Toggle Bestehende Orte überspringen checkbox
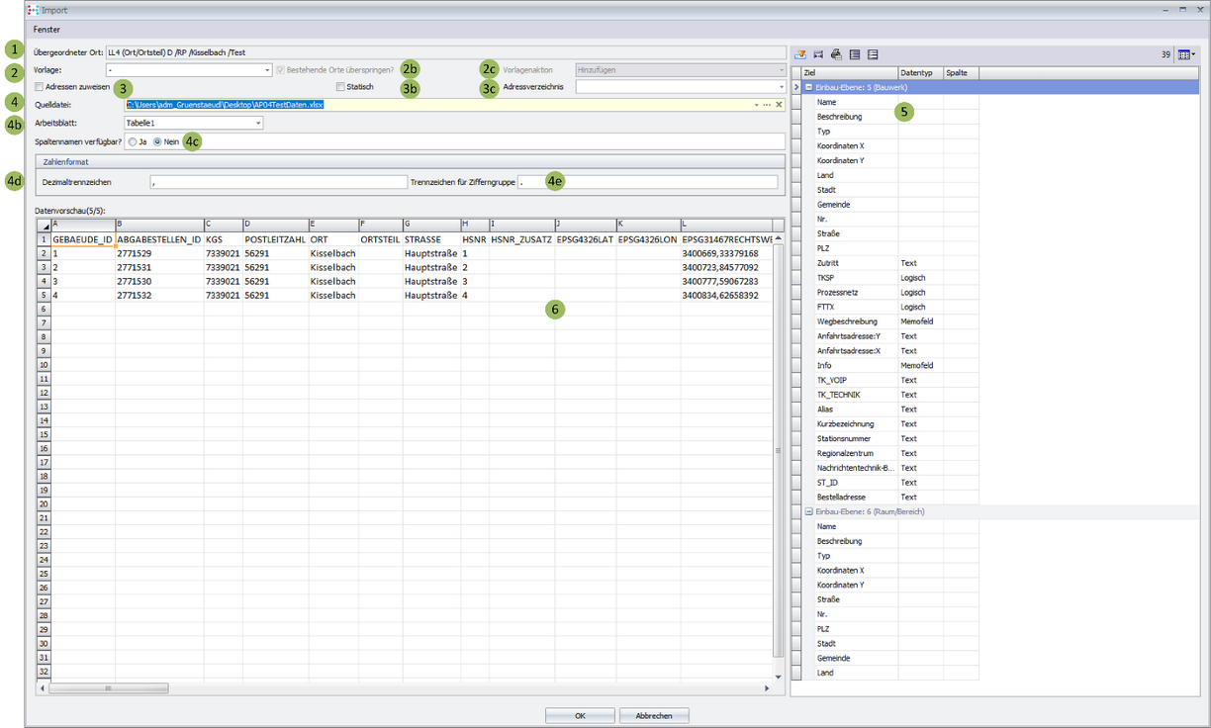This screenshot has width=1211, height=728. [281, 70]
